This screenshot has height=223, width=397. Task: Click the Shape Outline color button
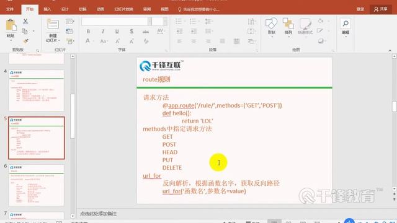click(x=320, y=31)
